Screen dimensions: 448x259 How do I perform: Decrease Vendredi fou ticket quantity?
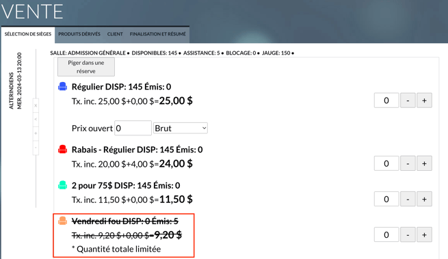(x=408, y=234)
